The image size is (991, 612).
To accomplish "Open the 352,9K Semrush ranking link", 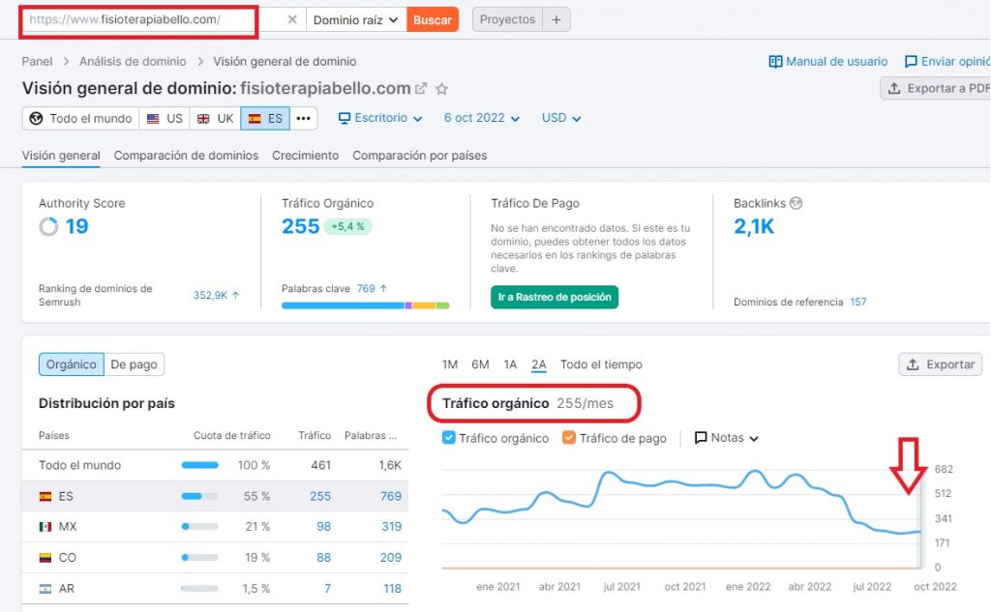I will click(212, 295).
